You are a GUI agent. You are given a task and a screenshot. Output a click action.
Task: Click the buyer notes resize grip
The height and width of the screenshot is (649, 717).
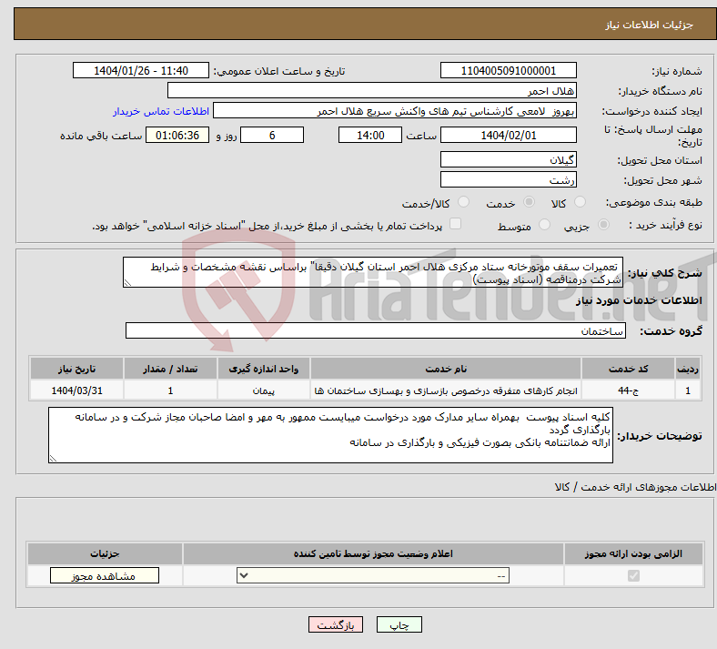[53, 458]
